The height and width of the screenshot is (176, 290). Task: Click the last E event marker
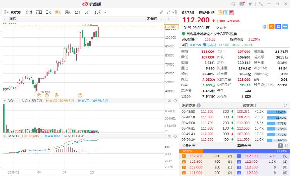click(80, 95)
